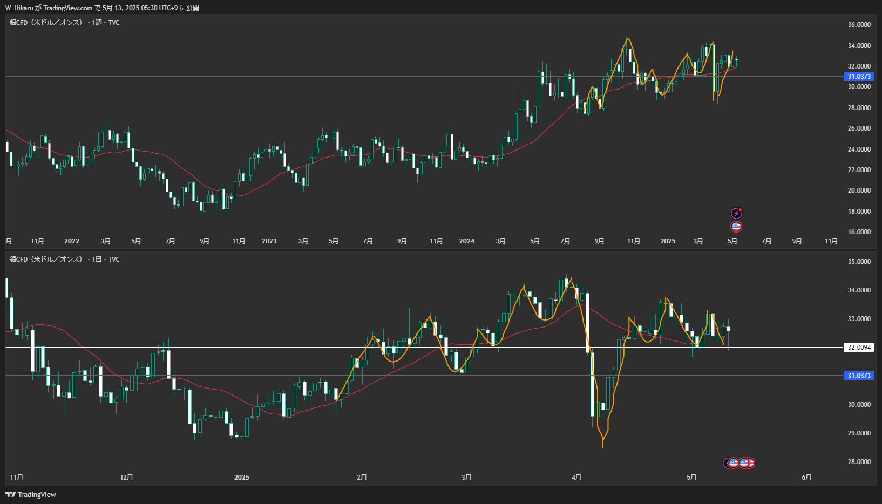Click the 2024 label on weekly time axis
The image size is (882, 504).
click(x=467, y=241)
